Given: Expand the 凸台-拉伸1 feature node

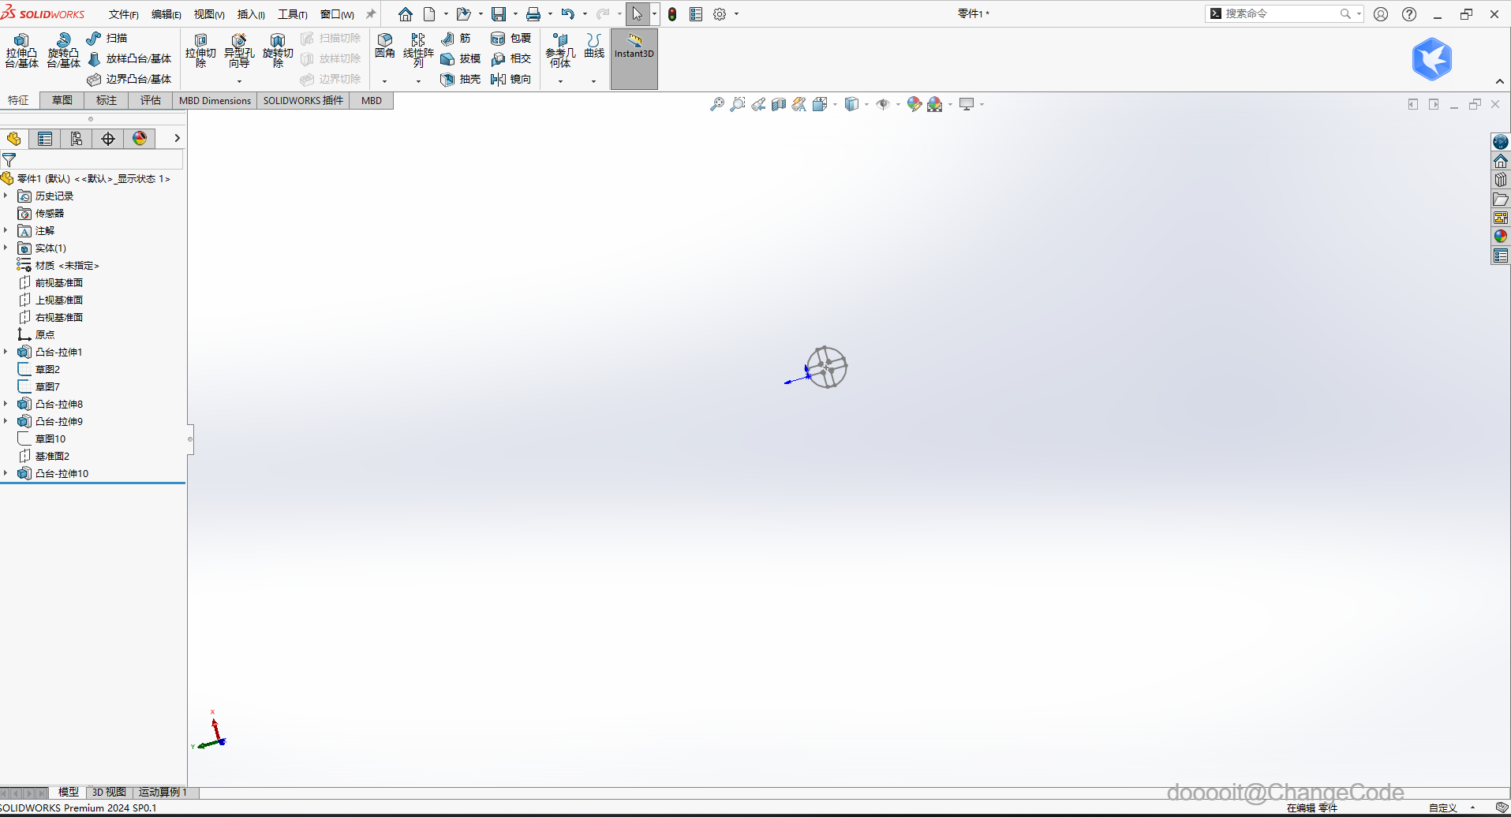Looking at the screenshot, I should coord(6,352).
